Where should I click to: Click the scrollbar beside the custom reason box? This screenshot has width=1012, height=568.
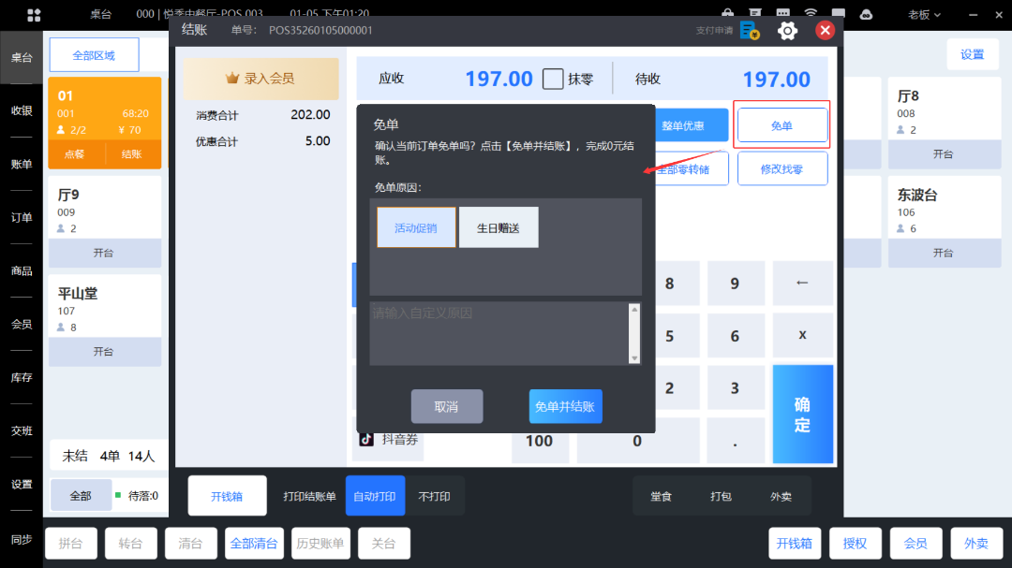click(634, 334)
